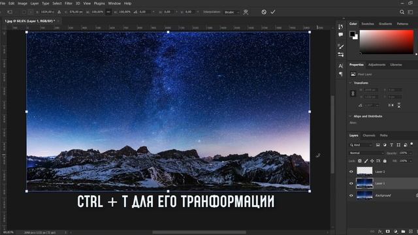Click the maintain aspect ratio link in options bar
The image size is (418, 235).
click(108, 12)
